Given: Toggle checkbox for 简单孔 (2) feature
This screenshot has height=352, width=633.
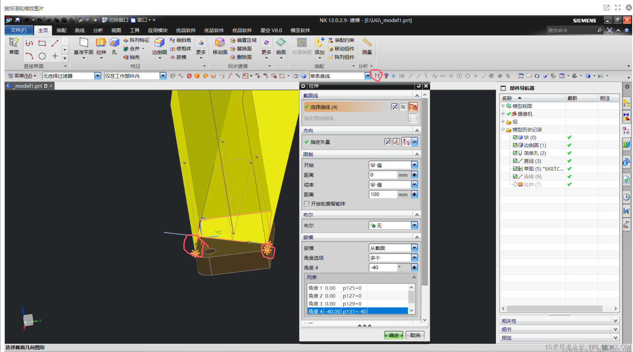Looking at the screenshot, I should tap(515, 153).
